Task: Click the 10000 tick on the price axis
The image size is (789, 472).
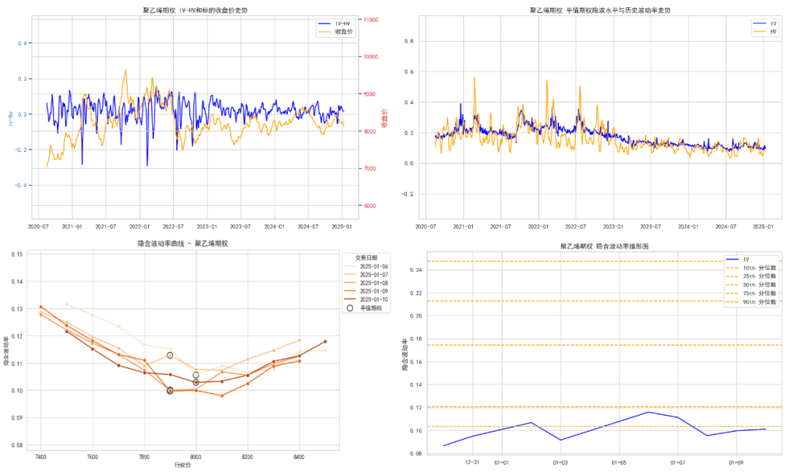Action: (x=371, y=57)
